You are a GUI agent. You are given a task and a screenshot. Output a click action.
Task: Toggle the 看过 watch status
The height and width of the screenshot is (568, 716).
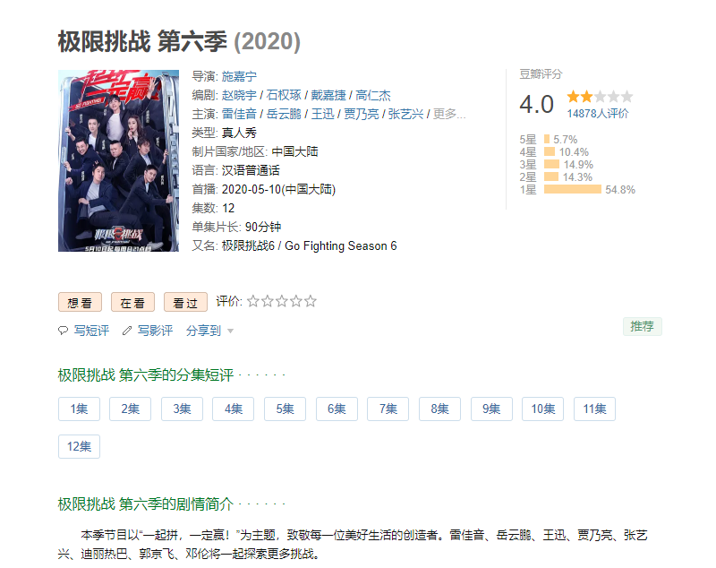click(184, 302)
